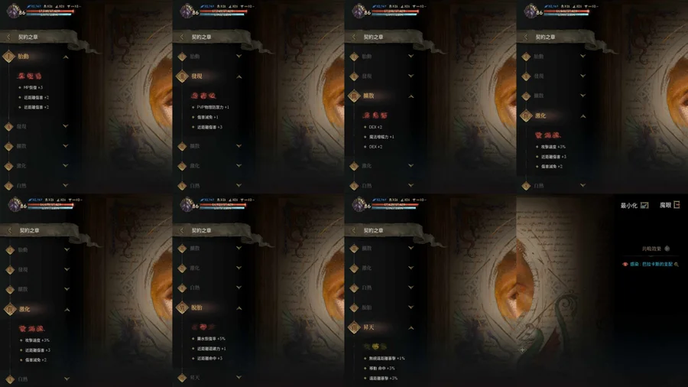Screen dimensions: 688x387
Task: Select the highlighted diamond icon beside 脫胎
Action: [x=182, y=307]
